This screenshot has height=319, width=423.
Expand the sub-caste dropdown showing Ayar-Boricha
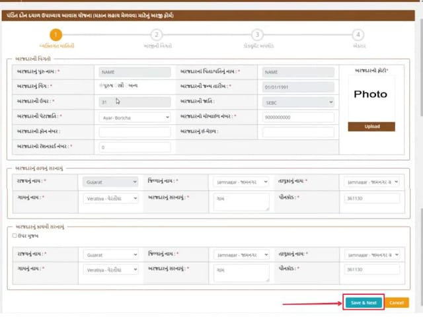[134, 117]
